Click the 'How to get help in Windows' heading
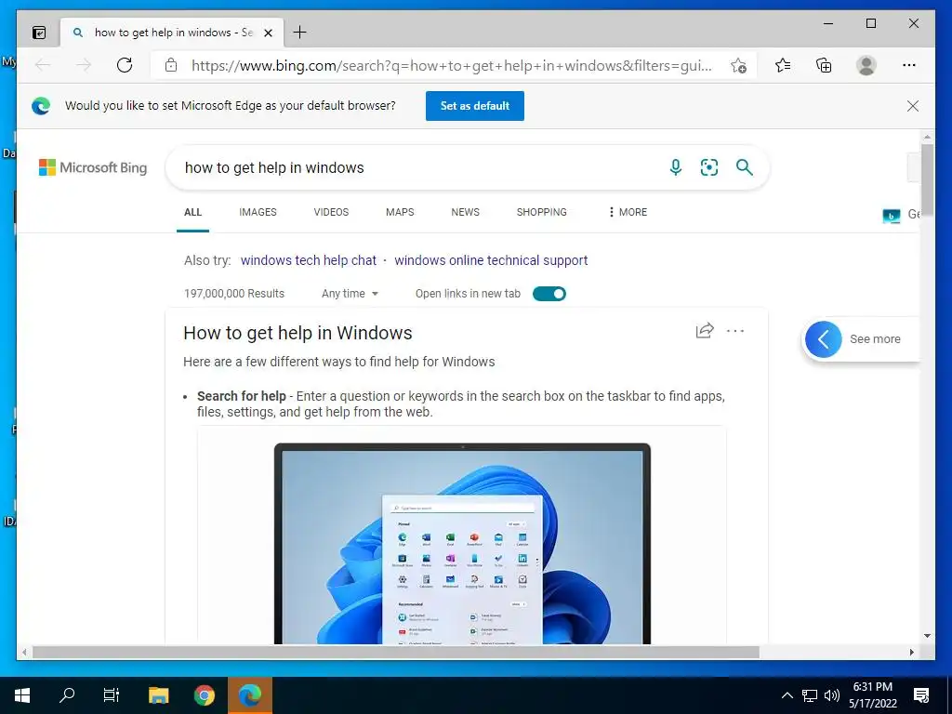952x714 pixels. 297,333
